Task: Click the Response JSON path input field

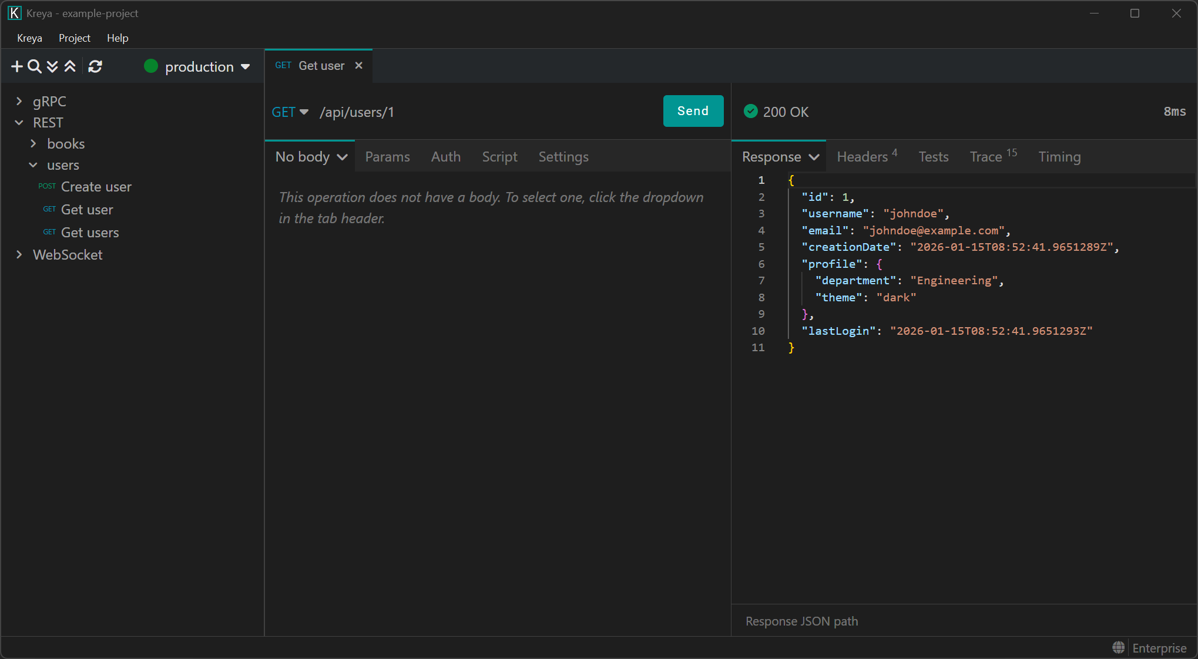Action: 964,621
